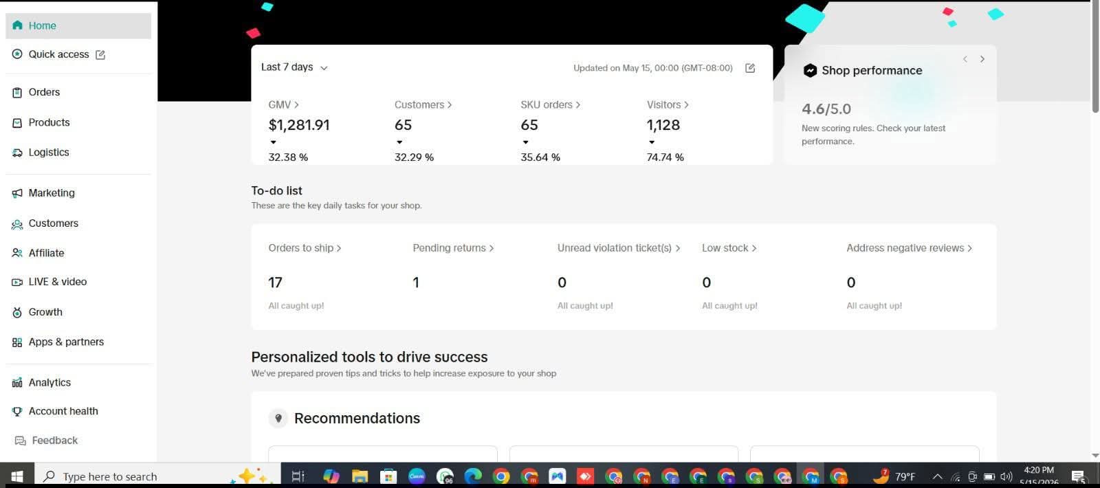1100x488 pixels.
Task: Click the Products bag icon
Action: click(x=17, y=122)
